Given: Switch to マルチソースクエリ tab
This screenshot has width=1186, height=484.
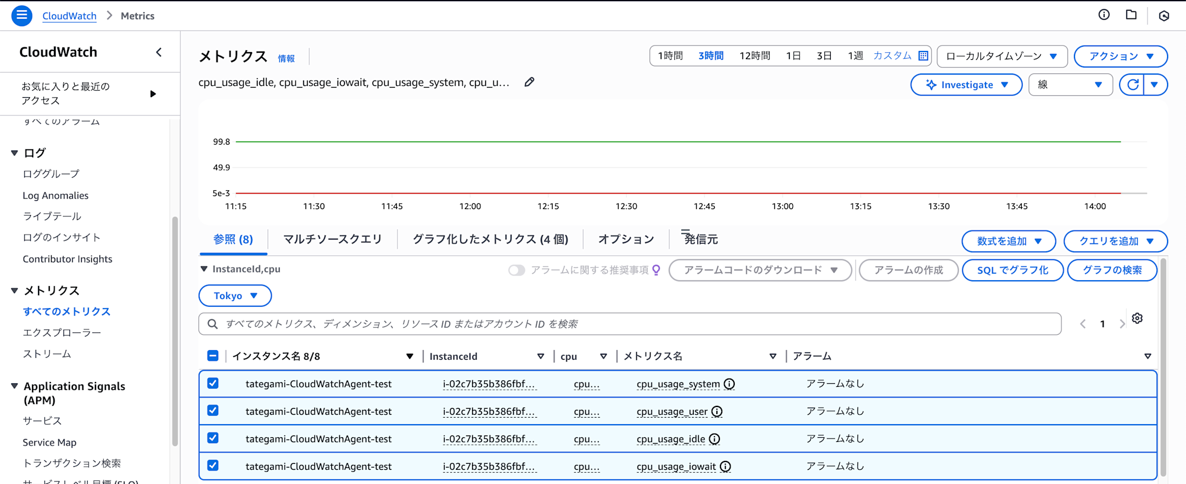Looking at the screenshot, I should (x=332, y=239).
